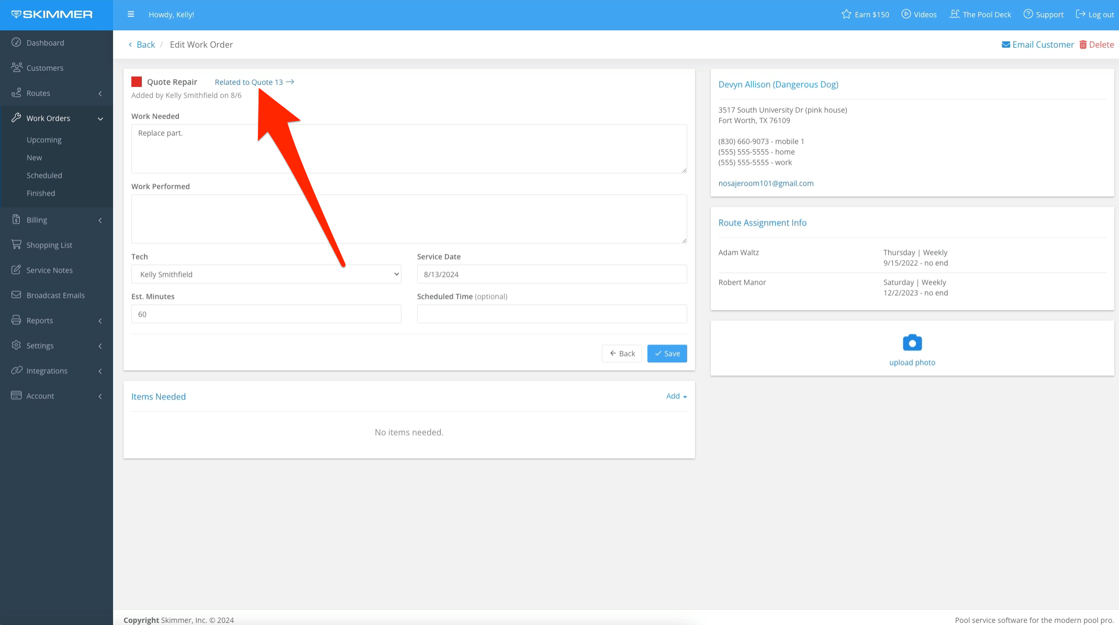Click the camera upload photo icon
Screen dimensions: 1119x625
[x=912, y=343]
